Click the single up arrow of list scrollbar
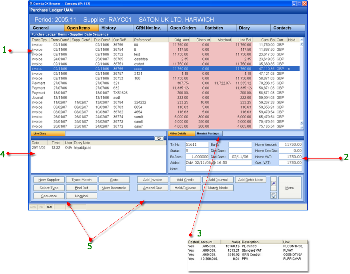The height and width of the screenshot is (274, 350). [x=302, y=40]
